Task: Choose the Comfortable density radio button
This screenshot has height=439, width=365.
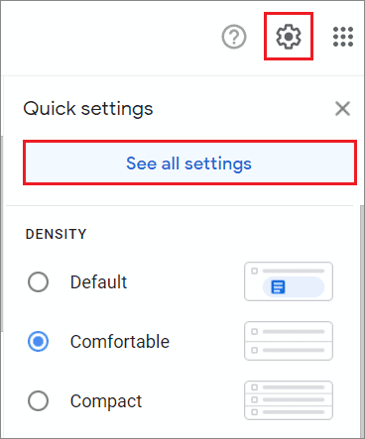Action: click(x=38, y=341)
